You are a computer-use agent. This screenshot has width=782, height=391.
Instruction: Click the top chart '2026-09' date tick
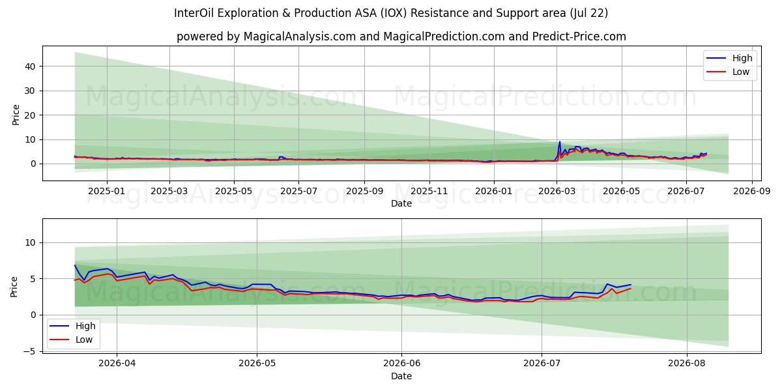(752, 192)
